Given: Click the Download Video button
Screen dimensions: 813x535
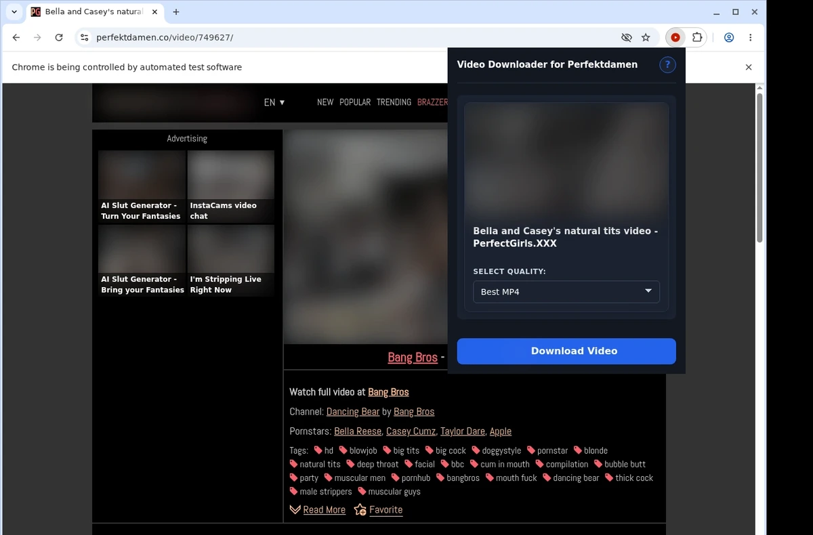Looking at the screenshot, I should coord(566,351).
